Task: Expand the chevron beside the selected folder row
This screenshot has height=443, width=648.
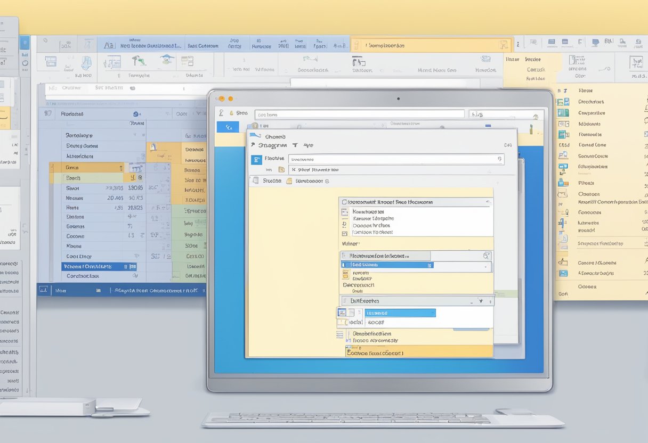Action: click(430, 265)
